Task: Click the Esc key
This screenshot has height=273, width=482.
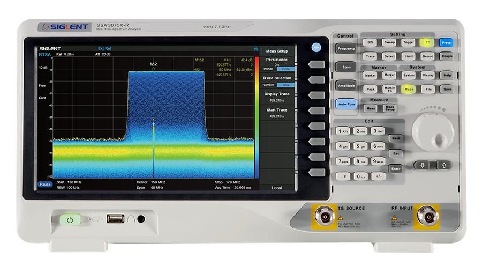Action: pos(396,153)
